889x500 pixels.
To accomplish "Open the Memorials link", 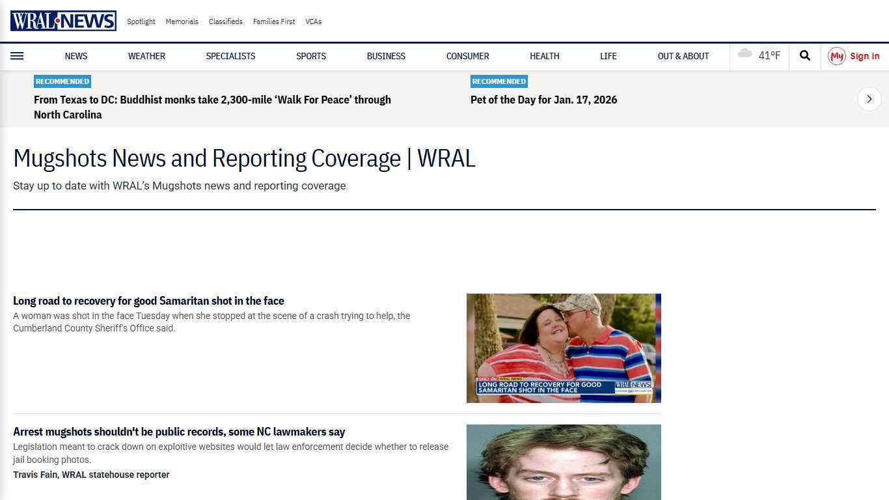I will [x=182, y=21].
